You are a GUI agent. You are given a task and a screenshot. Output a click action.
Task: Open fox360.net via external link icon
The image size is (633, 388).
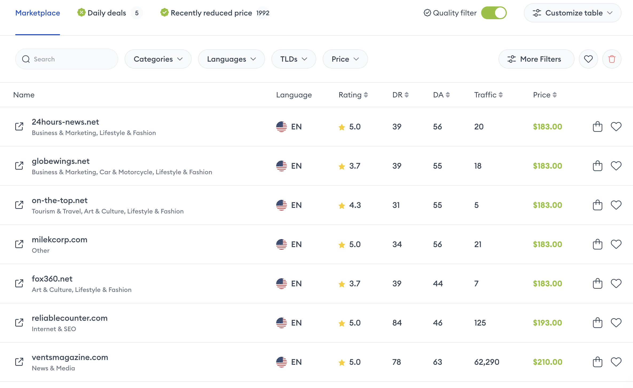pyautogui.click(x=19, y=283)
